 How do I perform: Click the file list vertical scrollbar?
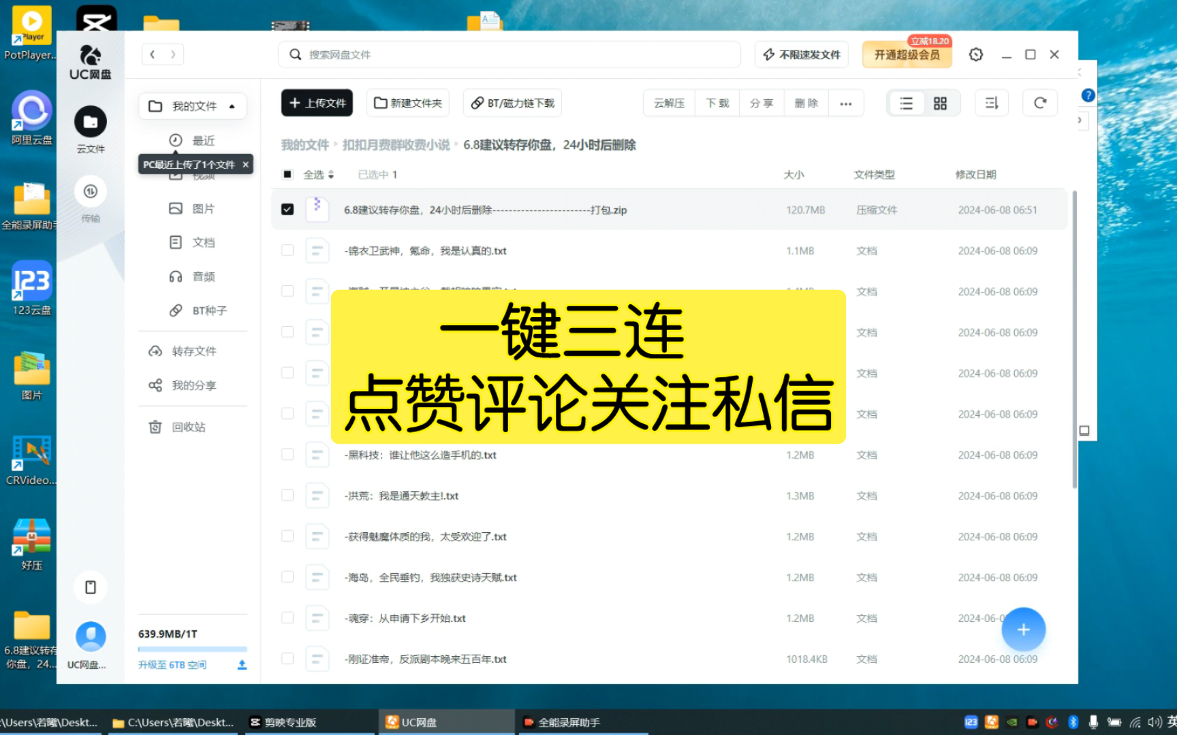(1075, 340)
